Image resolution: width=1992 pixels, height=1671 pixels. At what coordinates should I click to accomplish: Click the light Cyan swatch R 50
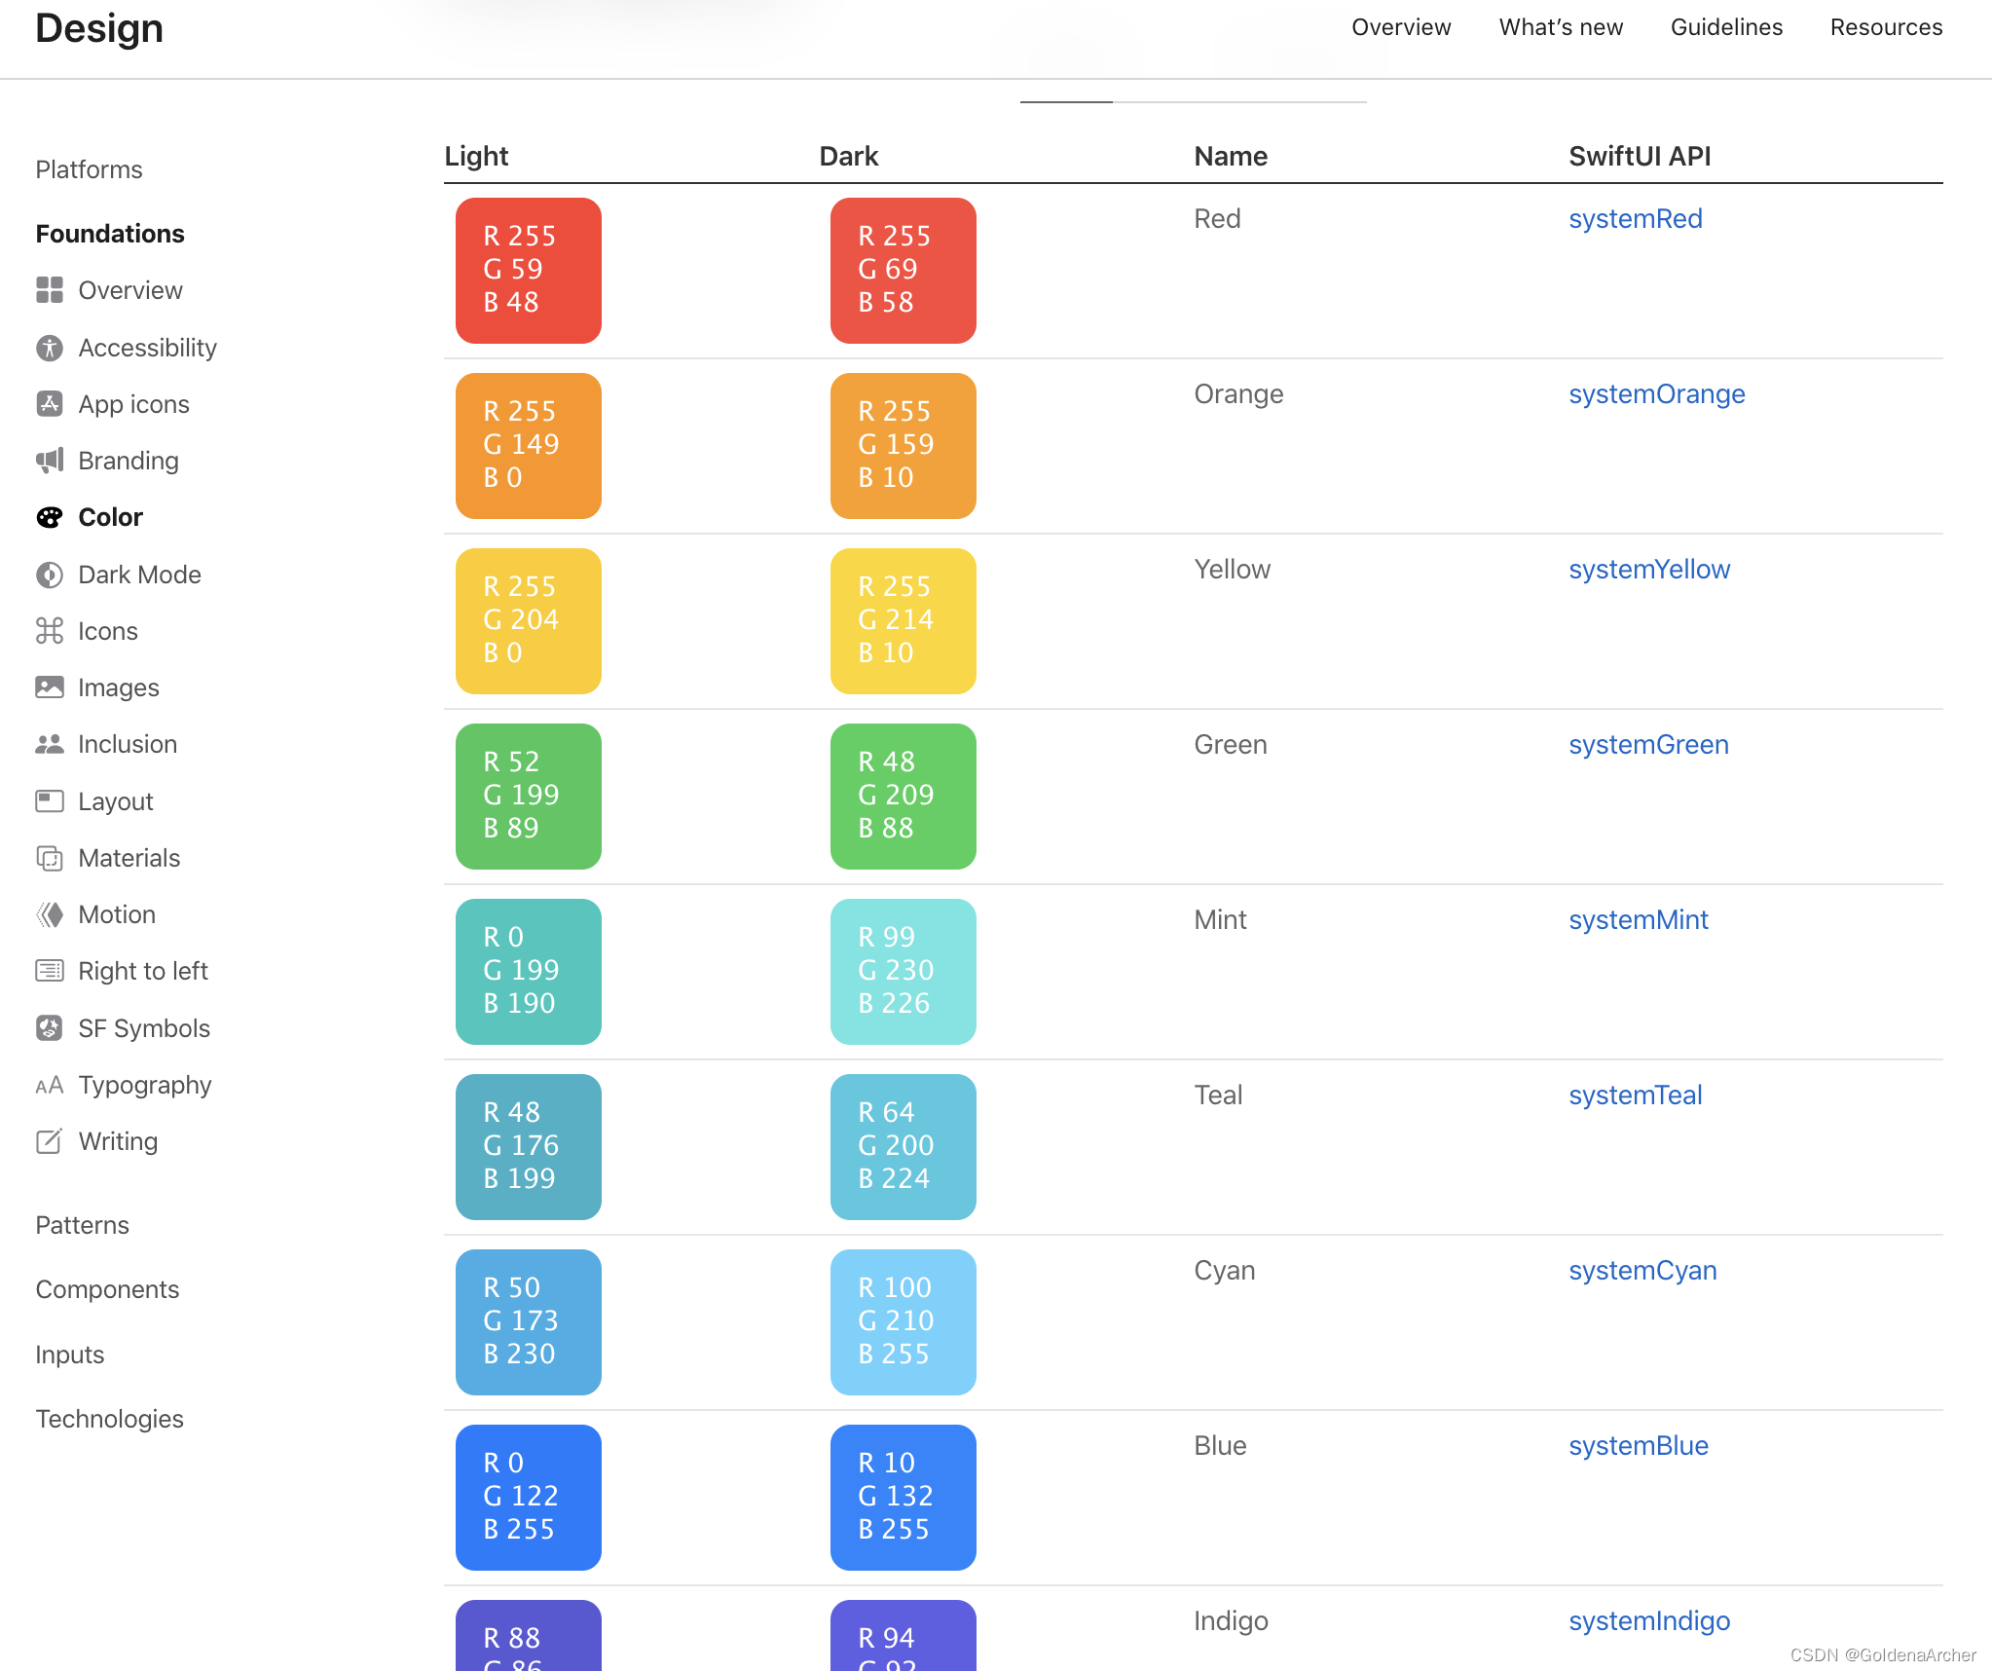(x=529, y=1322)
